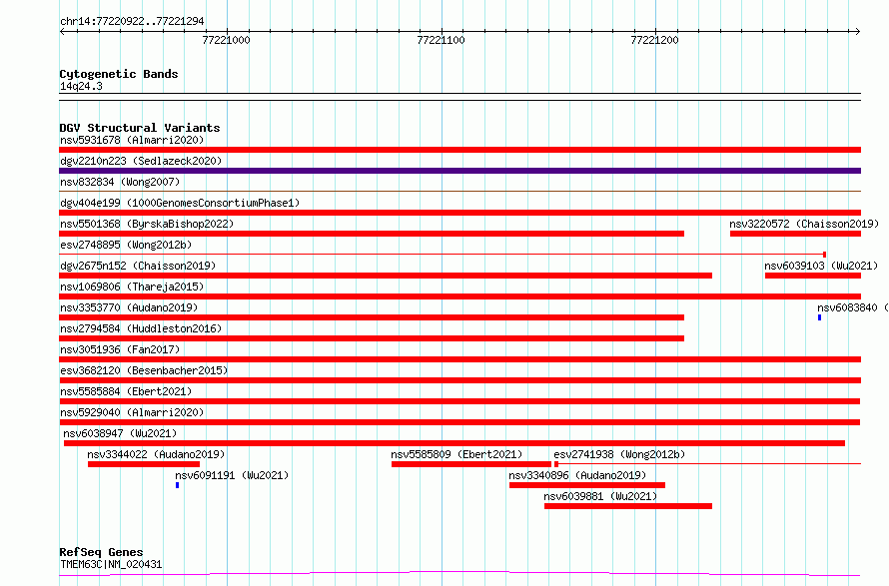The width and height of the screenshot is (889, 586).
Task: Open esv2741938 (Wong2012b) label
Action: point(619,454)
